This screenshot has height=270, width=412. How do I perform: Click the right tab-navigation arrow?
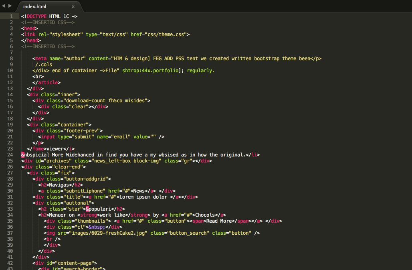pyautogui.click(x=10, y=6)
